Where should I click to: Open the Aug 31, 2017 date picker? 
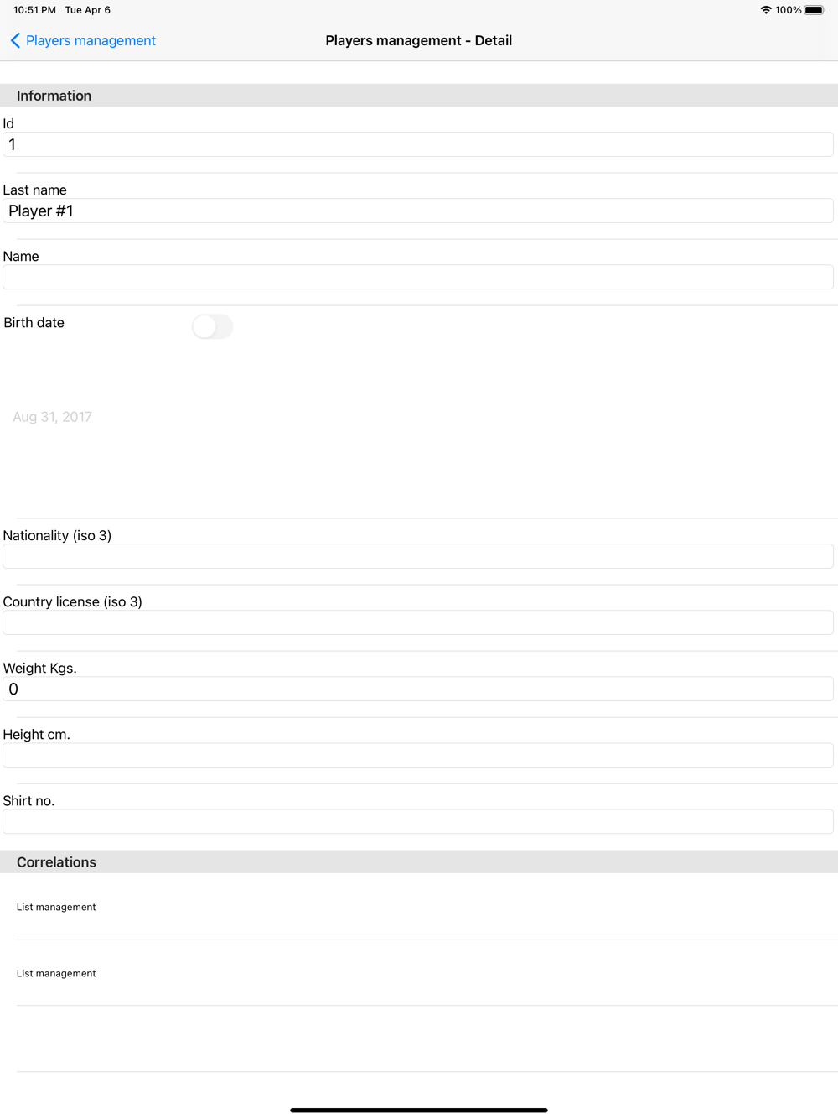click(x=52, y=417)
